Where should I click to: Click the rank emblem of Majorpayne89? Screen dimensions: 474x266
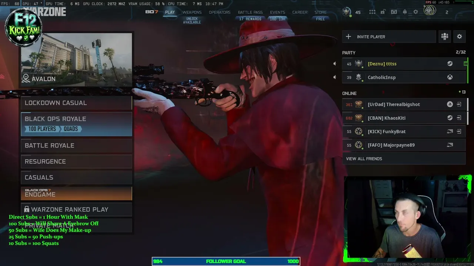pos(358,145)
